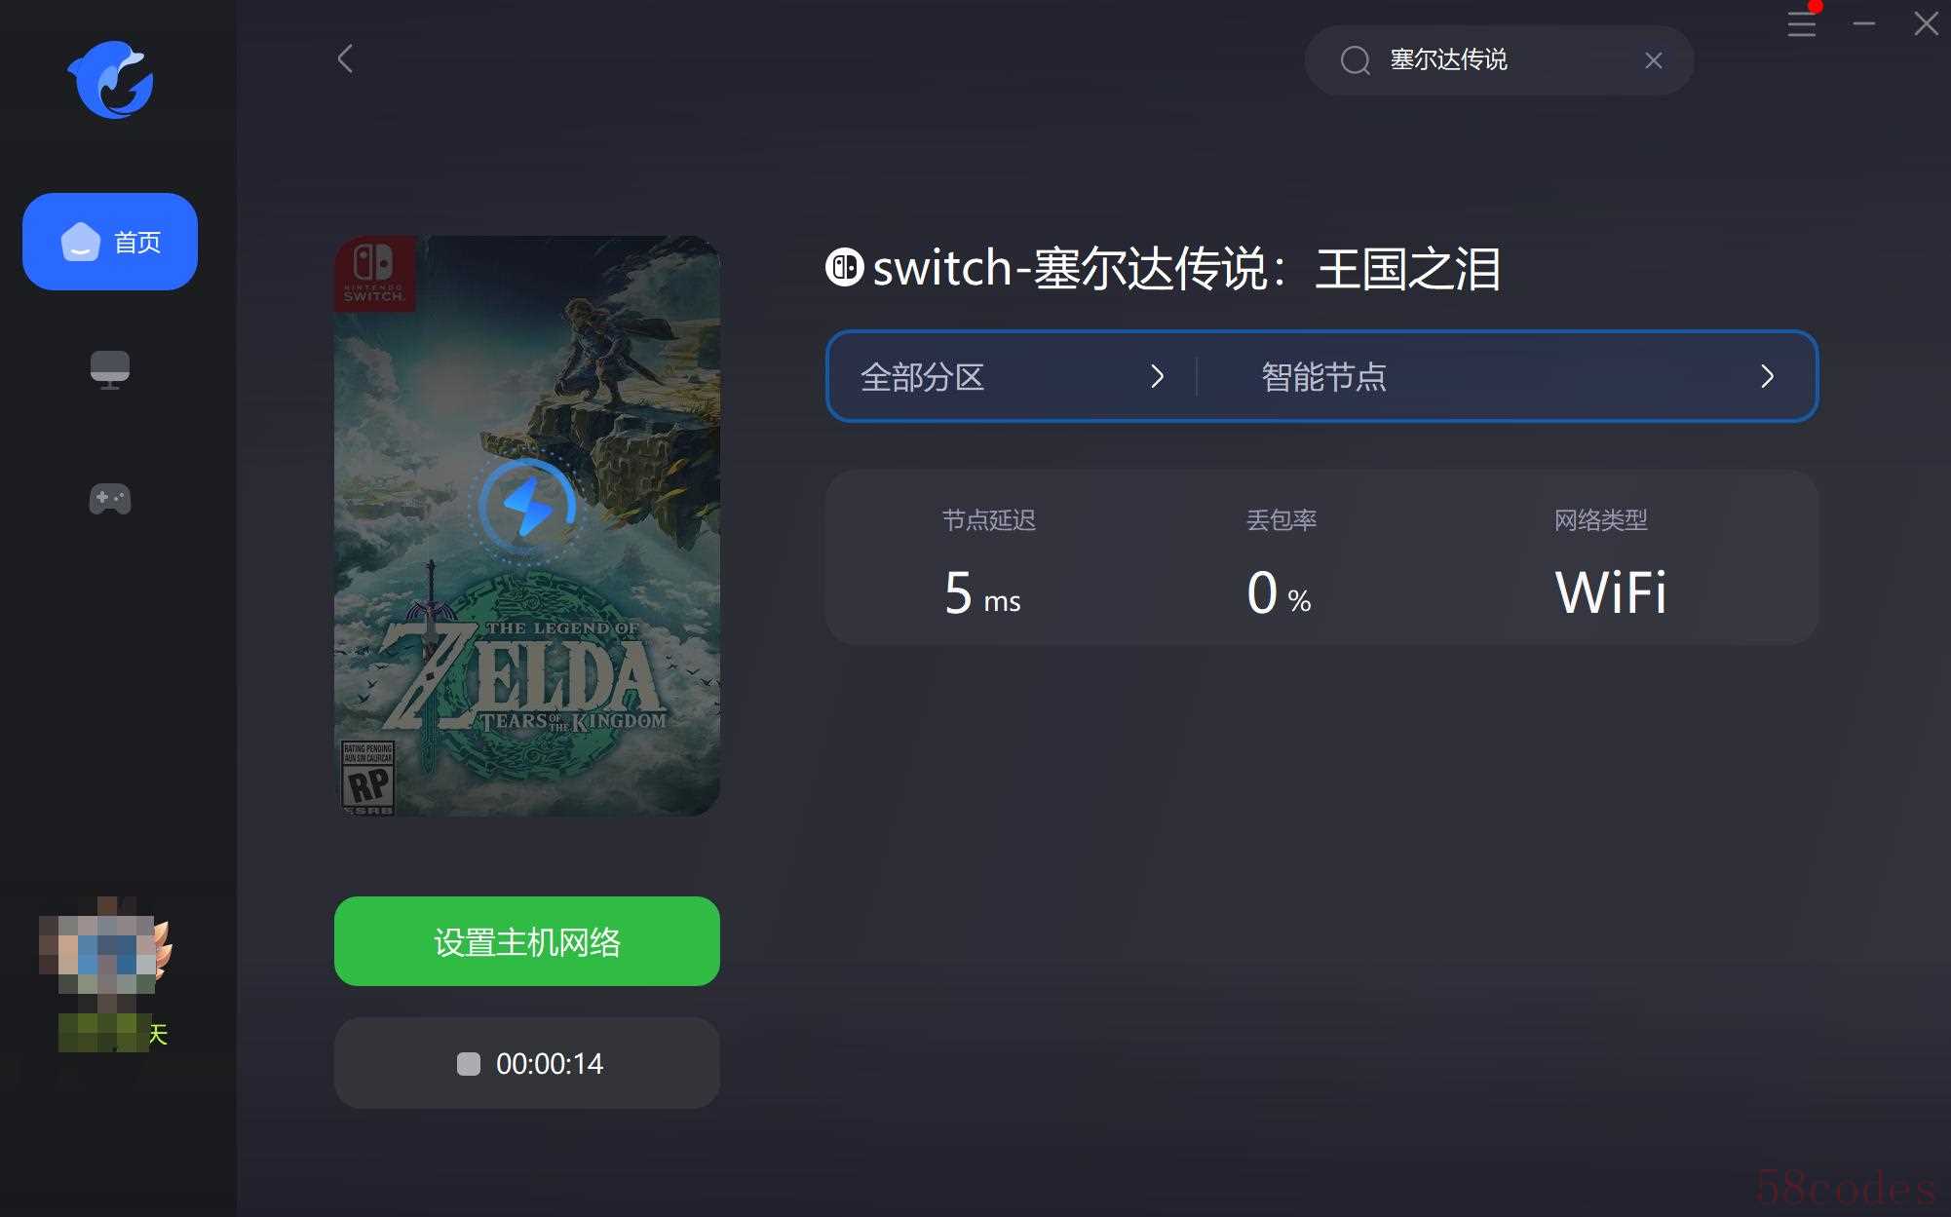Click the Switch icon beside game title
This screenshot has height=1217, width=1951.
(844, 268)
